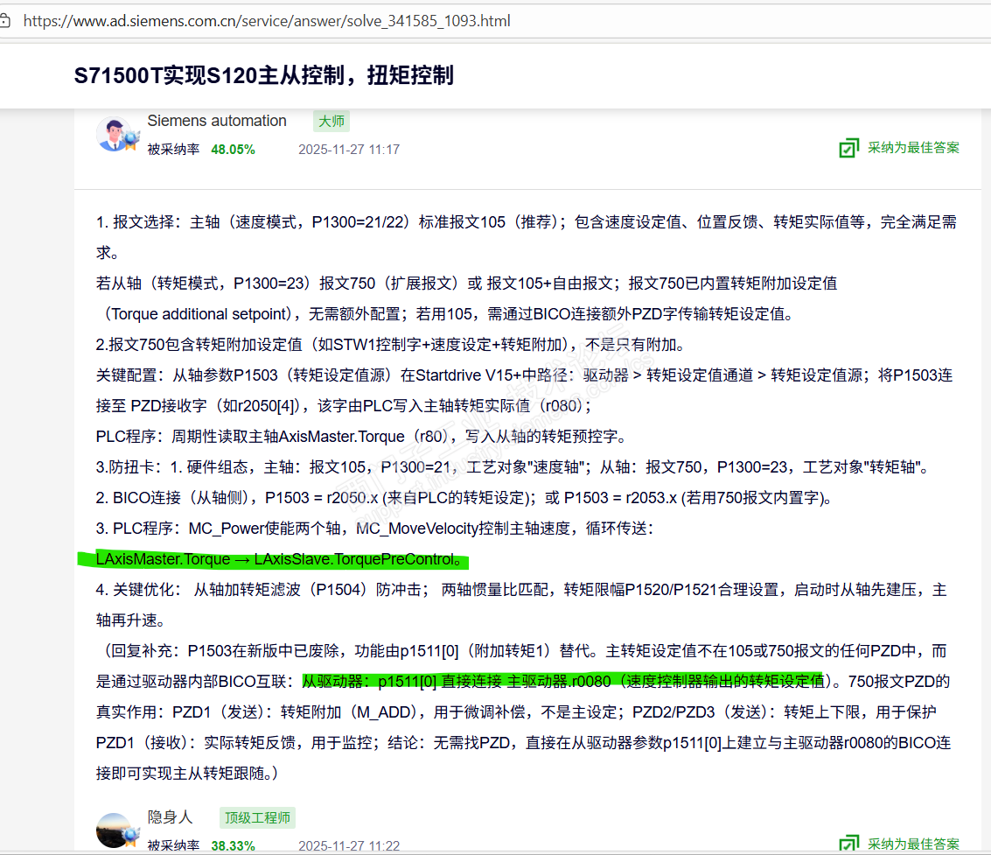Click the line starting 若从轴 (转矩模式
The width and height of the screenshot is (991, 855).
(466, 284)
